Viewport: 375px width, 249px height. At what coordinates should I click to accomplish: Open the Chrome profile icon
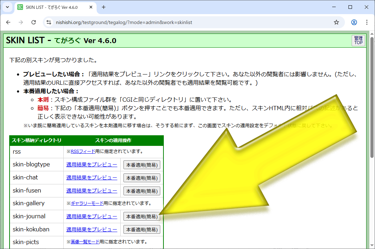(x=354, y=22)
